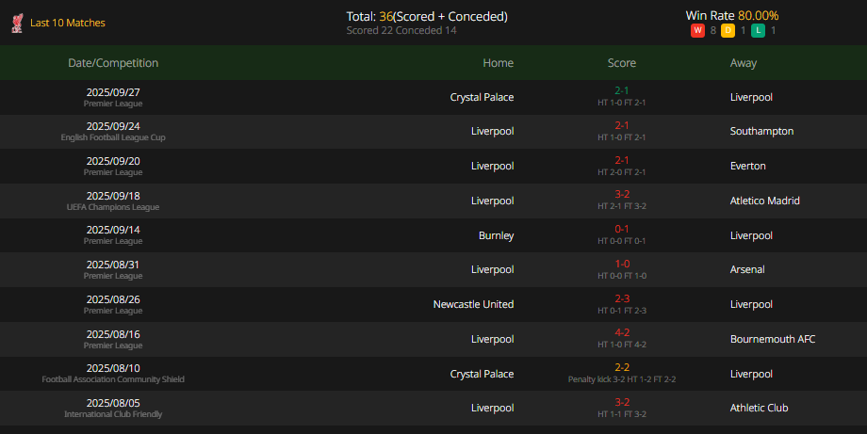Click the Win Rate 80.00% text

pyautogui.click(x=732, y=15)
